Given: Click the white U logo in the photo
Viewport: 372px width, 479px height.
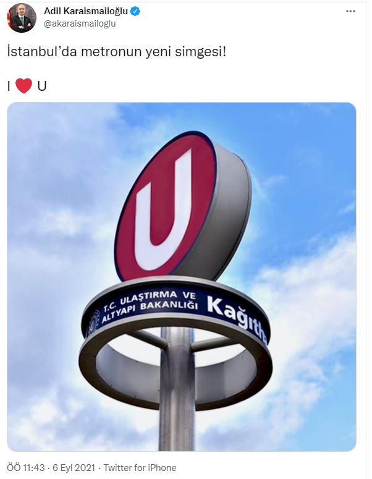Looking at the screenshot, I should pyautogui.click(x=163, y=211).
